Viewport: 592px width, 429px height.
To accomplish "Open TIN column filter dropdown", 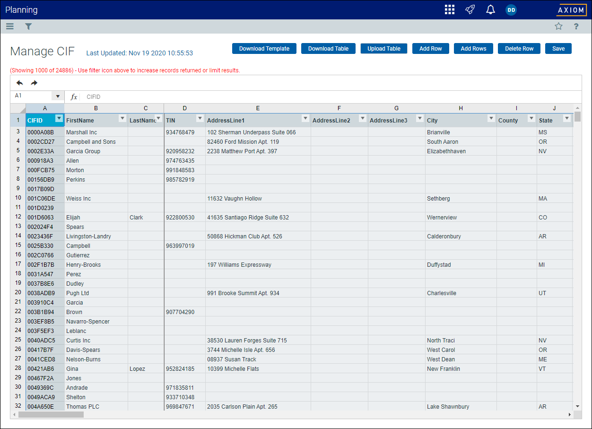I will point(200,118).
